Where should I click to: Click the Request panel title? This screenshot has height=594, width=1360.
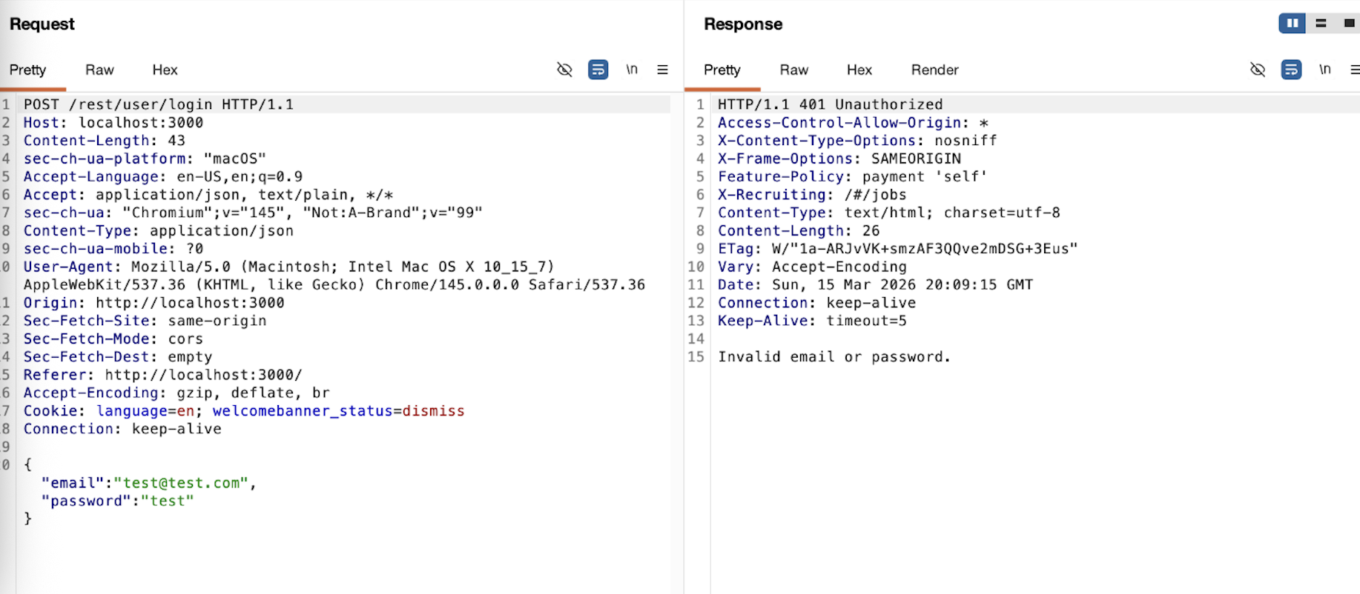(x=42, y=24)
